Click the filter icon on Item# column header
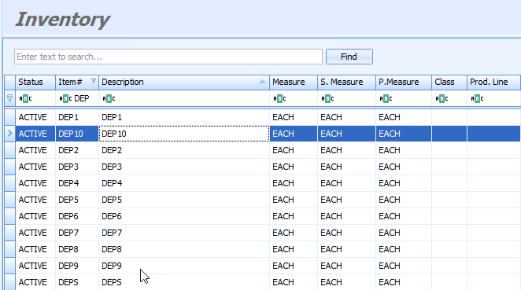 click(94, 81)
